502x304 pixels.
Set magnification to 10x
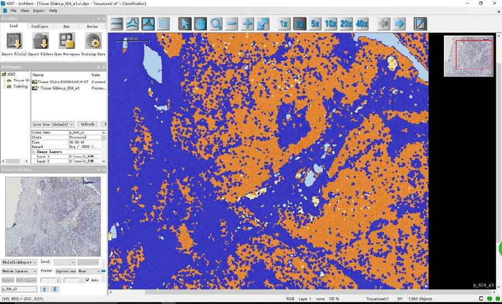point(331,24)
